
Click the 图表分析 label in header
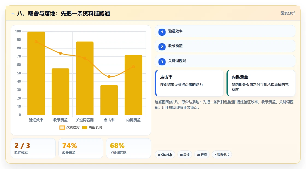pos(287,13)
